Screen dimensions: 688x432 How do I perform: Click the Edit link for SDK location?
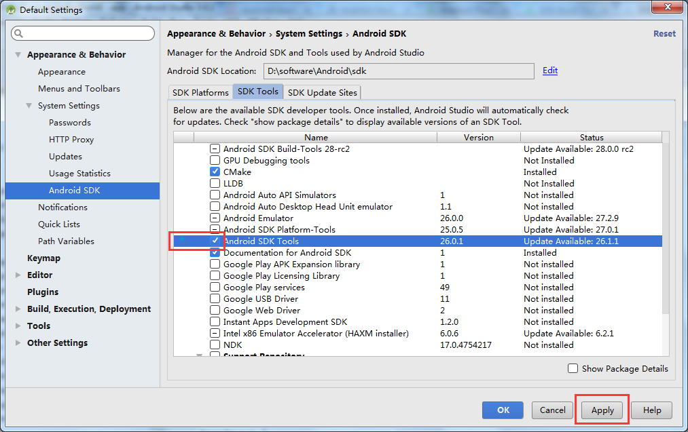coord(549,71)
